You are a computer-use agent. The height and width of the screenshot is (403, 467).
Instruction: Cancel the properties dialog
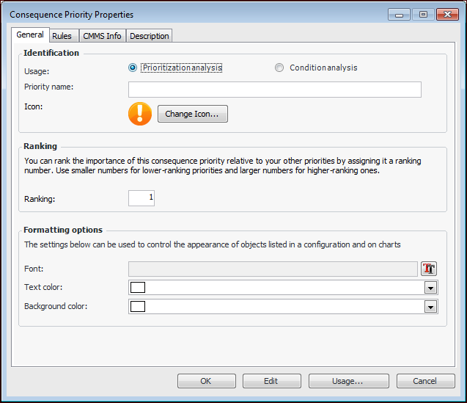tap(425, 381)
